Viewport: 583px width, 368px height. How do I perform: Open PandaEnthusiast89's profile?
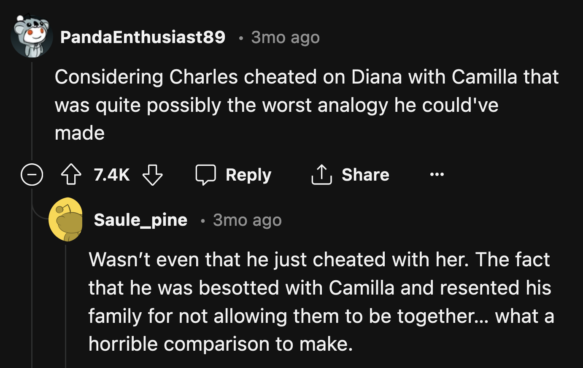(143, 37)
